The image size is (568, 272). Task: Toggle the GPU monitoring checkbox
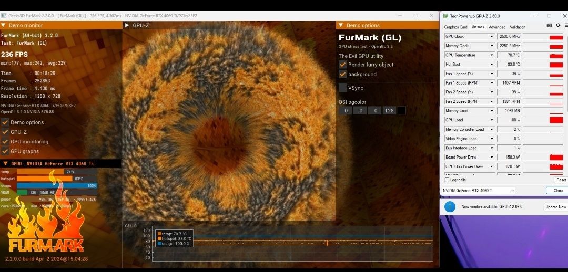pyautogui.click(x=5, y=141)
